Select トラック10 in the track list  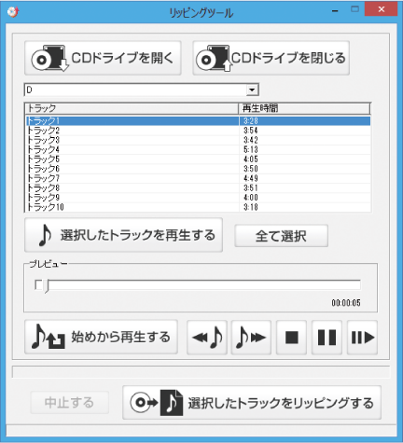198,207
